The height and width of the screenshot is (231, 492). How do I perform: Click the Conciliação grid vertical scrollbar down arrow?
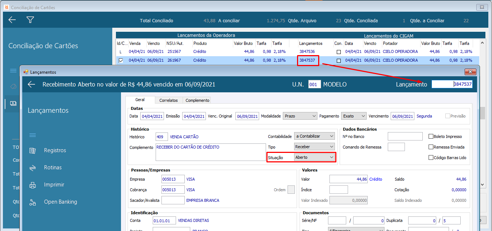[x=483, y=185]
